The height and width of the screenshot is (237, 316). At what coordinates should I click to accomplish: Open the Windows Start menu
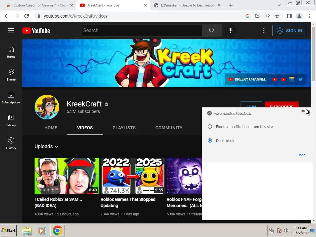click(8, 230)
